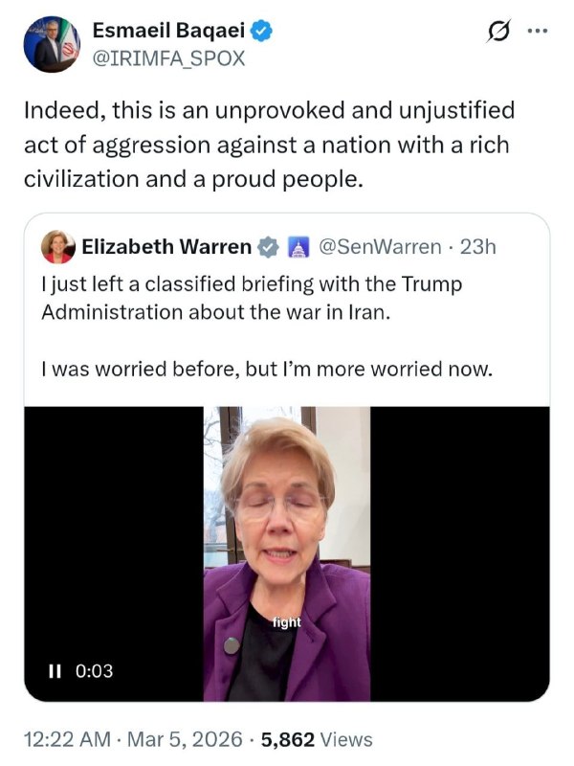Open the @IRIMFA_SPOX handle link
The height and width of the screenshot is (766, 574).
[x=168, y=58]
